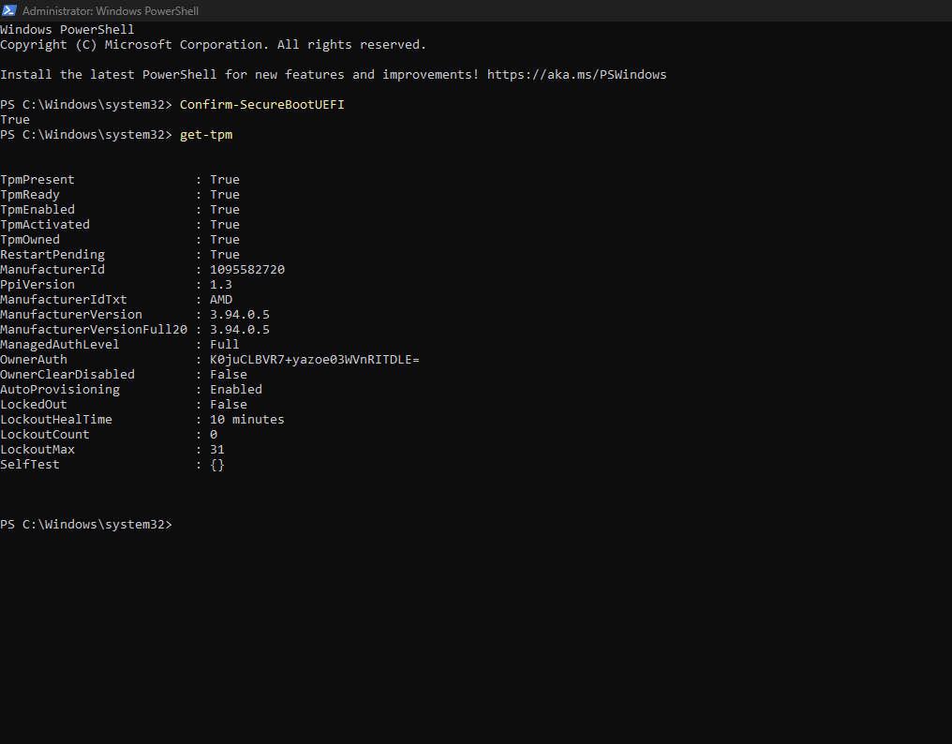Screen dimensions: 952x744
Task: Click the AutoProvisioning value Enabled
Action: [236, 389]
